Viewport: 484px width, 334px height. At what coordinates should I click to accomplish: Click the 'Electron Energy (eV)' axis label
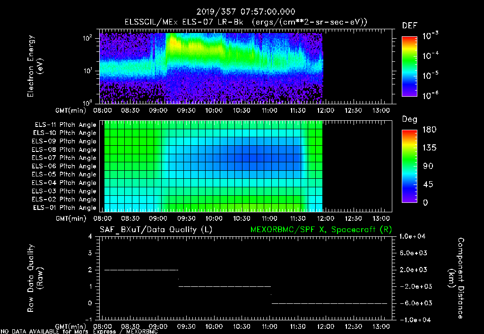(x=35, y=66)
